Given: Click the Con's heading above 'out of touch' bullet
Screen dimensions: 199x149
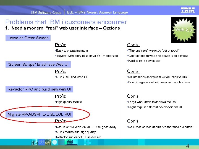Looking at the screenshot, I should tap(133, 45).
